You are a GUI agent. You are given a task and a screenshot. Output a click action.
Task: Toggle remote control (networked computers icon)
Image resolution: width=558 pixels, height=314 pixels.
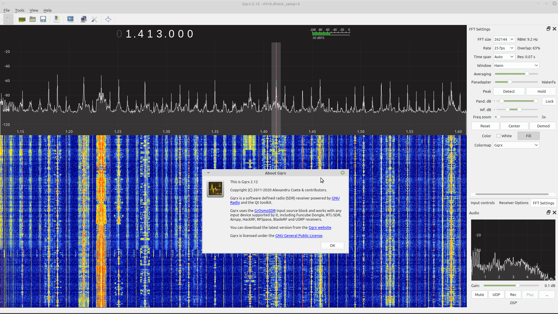pyautogui.click(x=84, y=19)
